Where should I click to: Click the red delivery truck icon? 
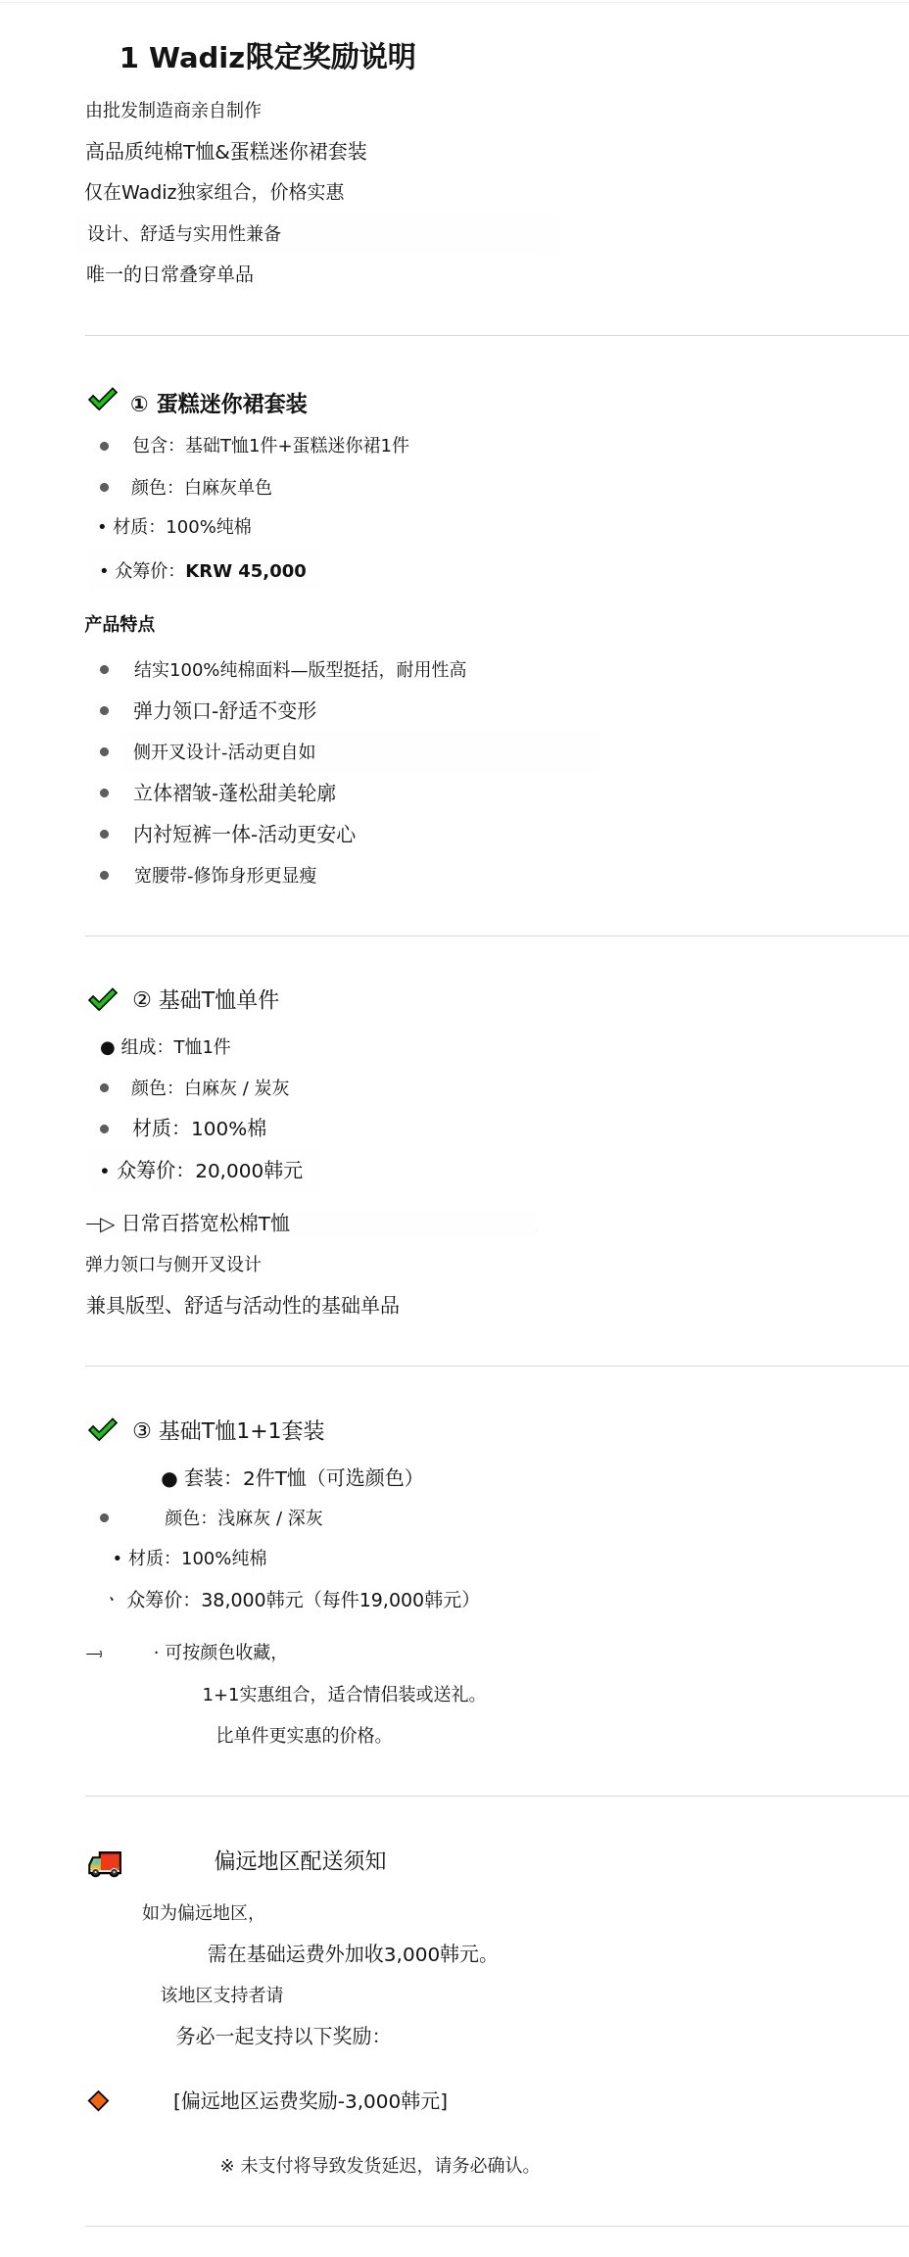pos(105,1863)
